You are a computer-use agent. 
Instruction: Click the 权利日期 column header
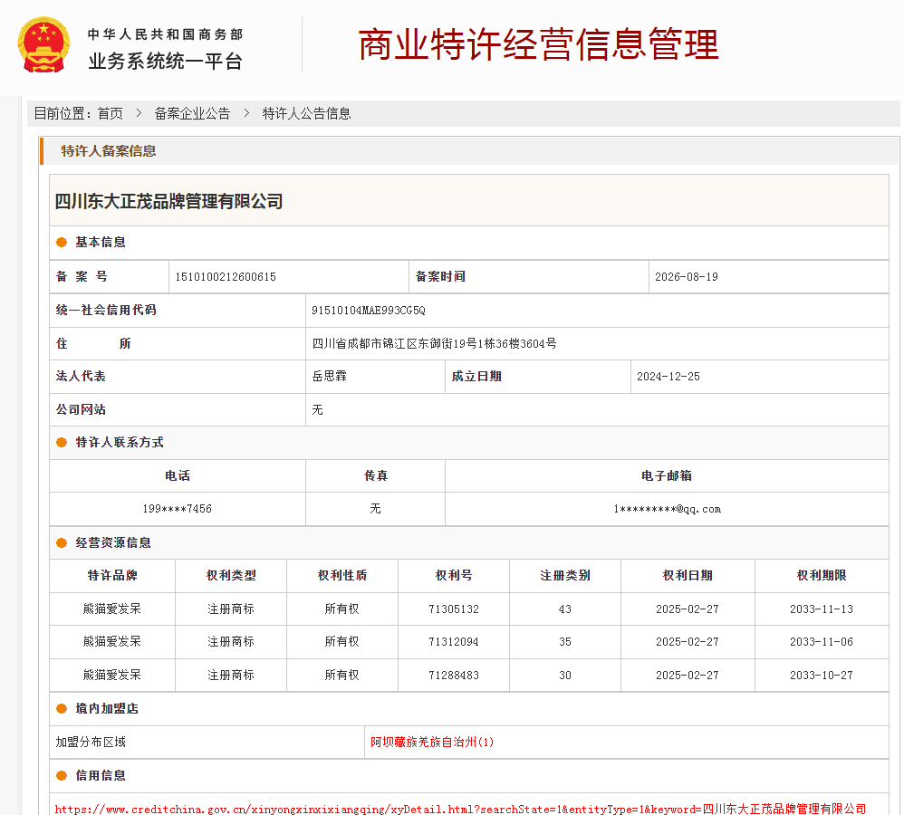(688, 575)
